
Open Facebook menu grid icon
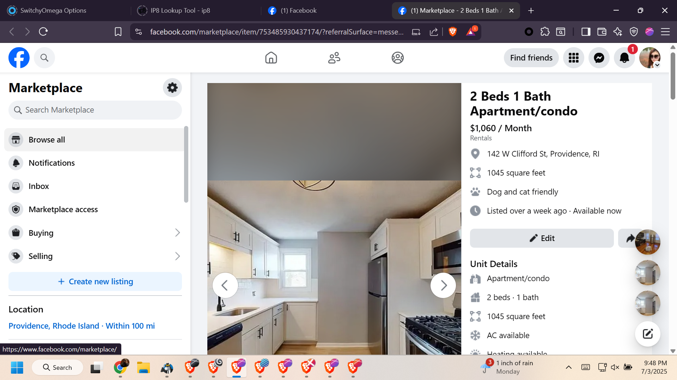coord(573,58)
